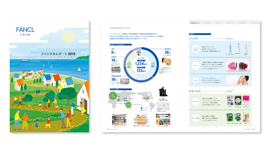Screen dimensions: 269x149
Task: Click the 1,224億円 sales value
Action: point(141,64)
